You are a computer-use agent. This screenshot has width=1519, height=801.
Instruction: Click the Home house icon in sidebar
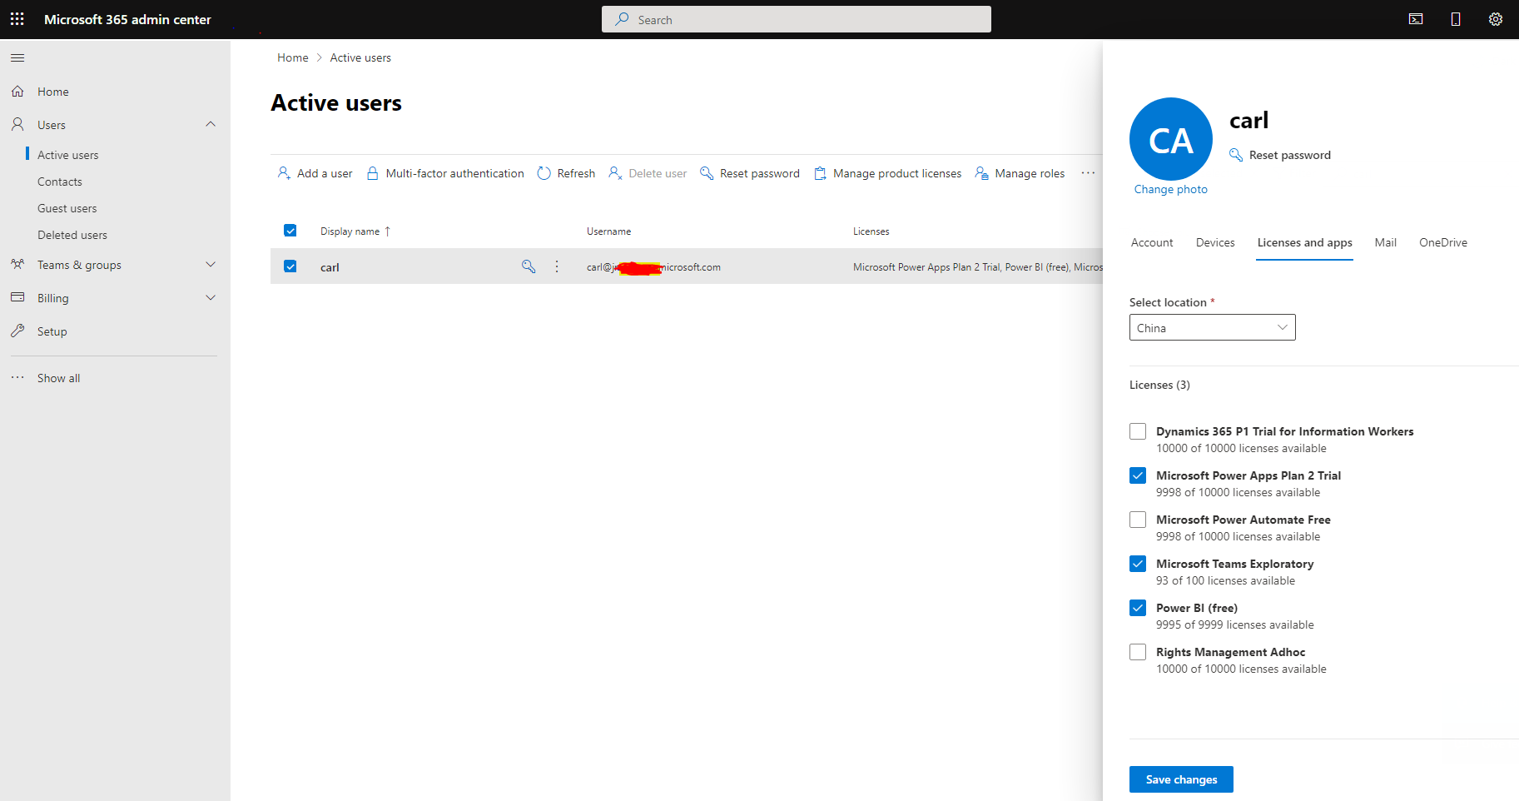[17, 92]
